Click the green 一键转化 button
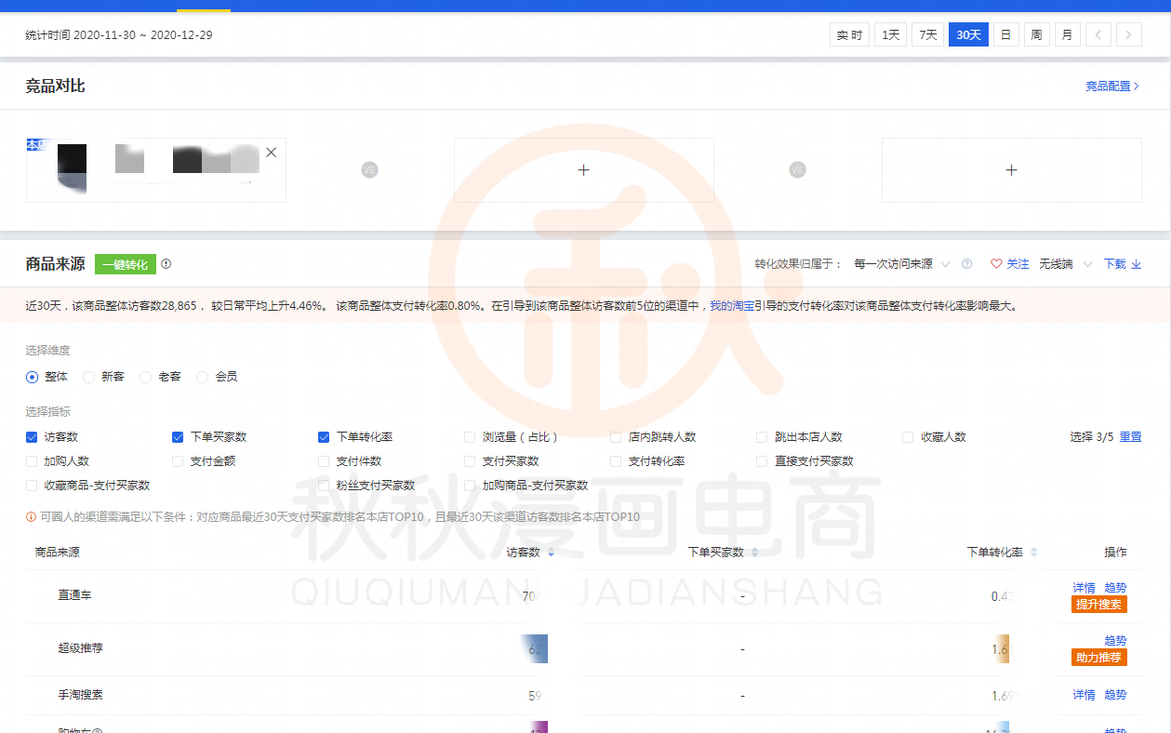 click(x=125, y=264)
